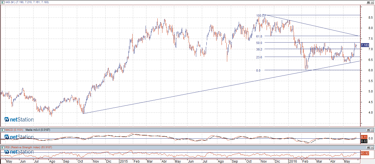The image size is (375, 164).
Task: Select the MACD (0.1101) label
Action: [x=15, y=130]
